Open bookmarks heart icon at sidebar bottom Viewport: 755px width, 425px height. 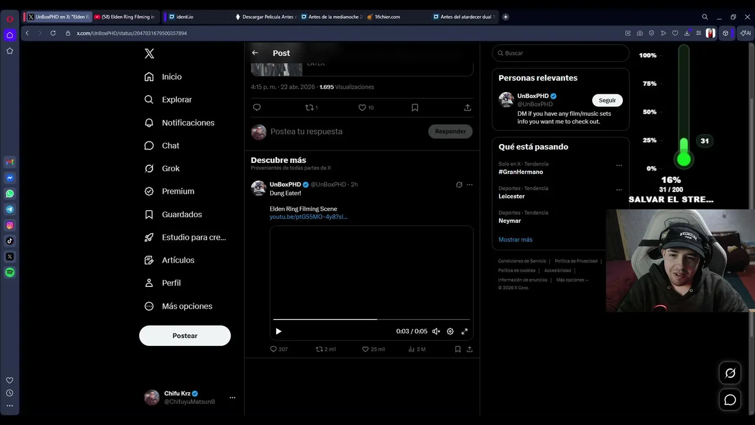click(x=9, y=380)
